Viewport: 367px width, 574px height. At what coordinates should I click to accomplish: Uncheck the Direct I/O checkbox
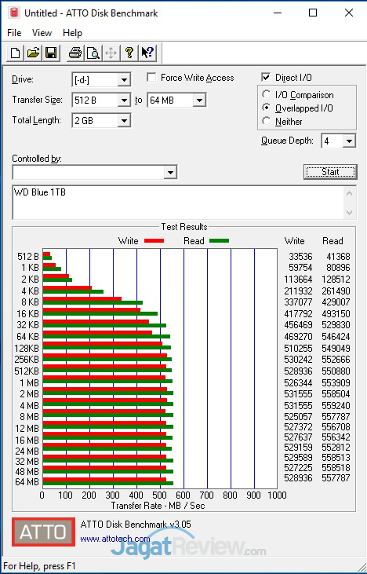[266, 78]
